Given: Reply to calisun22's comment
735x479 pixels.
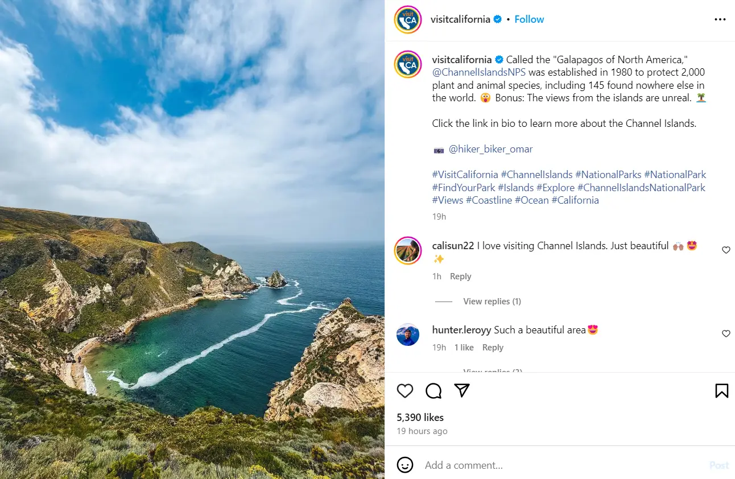Looking at the screenshot, I should click(x=460, y=276).
